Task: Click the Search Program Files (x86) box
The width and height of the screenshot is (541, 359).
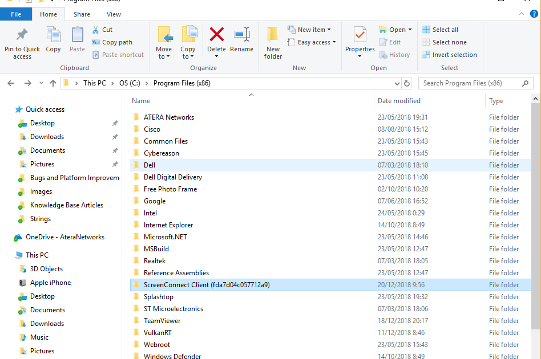Action: click(x=476, y=83)
